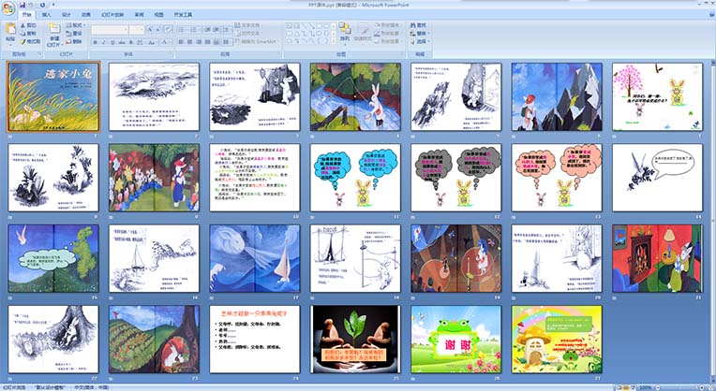Click the Arrange icon in drawing group
The width and height of the screenshot is (716, 391).
(x=345, y=28)
